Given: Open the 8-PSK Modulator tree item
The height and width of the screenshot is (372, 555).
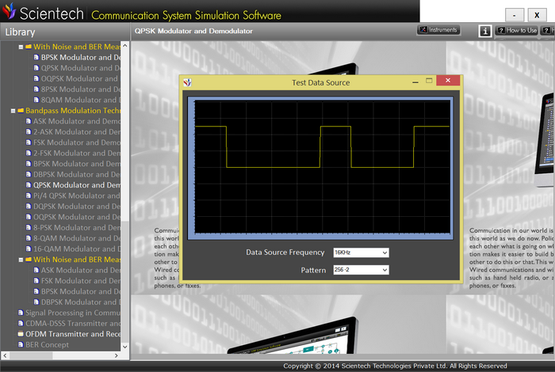Looking at the screenshot, I should click(x=77, y=227).
